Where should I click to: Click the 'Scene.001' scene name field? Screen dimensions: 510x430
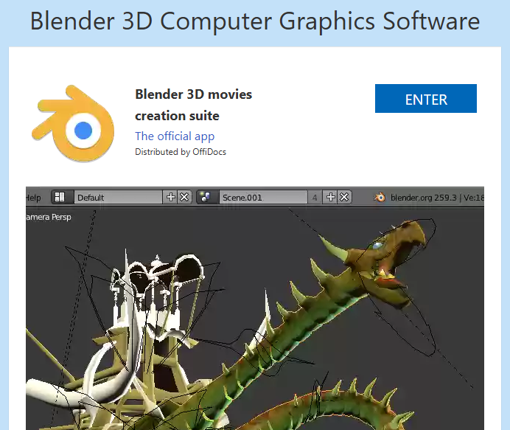pyautogui.click(x=263, y=197)
